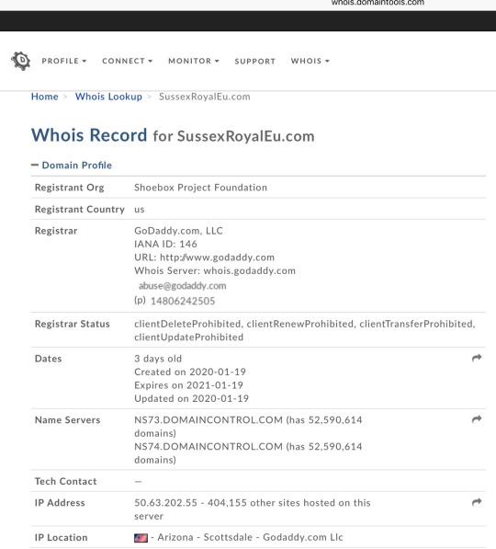Click SussexRoyalEu.com in the breadcrumb
Viewport: 496px width, 549px height.
point(205,97)
